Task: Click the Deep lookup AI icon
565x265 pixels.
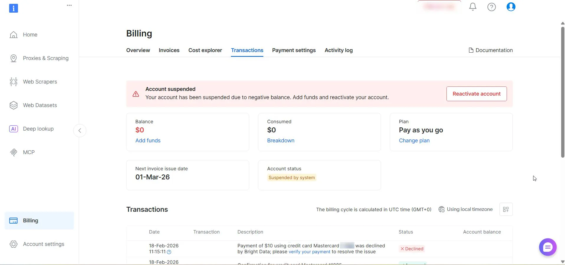Action: 14,129
